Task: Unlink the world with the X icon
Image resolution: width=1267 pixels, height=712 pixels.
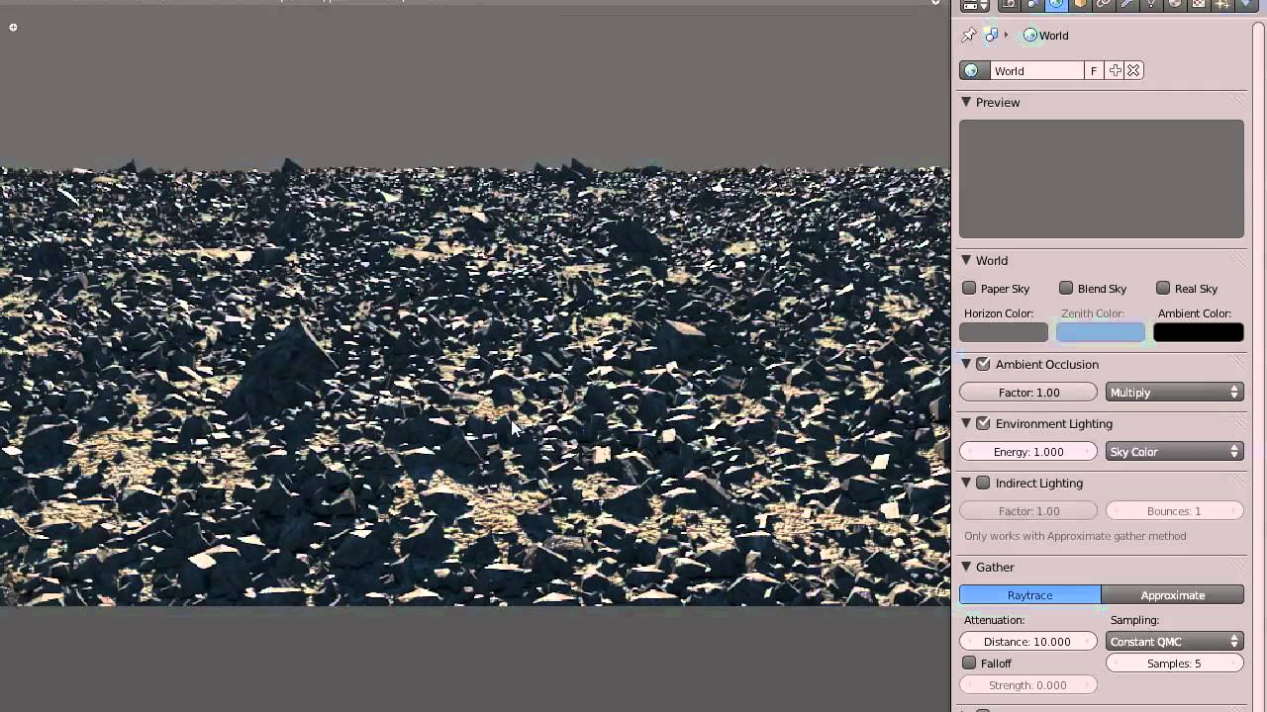Action: [x=1134, y=71]
